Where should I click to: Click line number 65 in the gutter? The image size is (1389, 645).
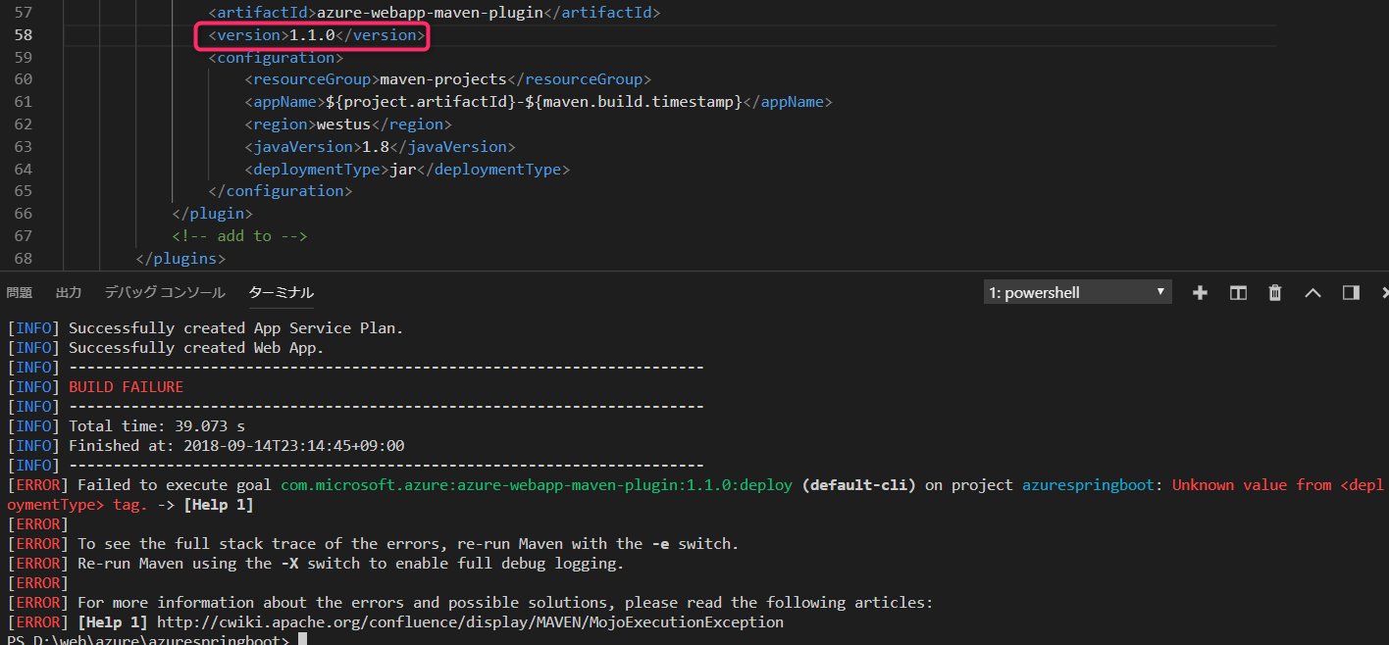point(24,192)
